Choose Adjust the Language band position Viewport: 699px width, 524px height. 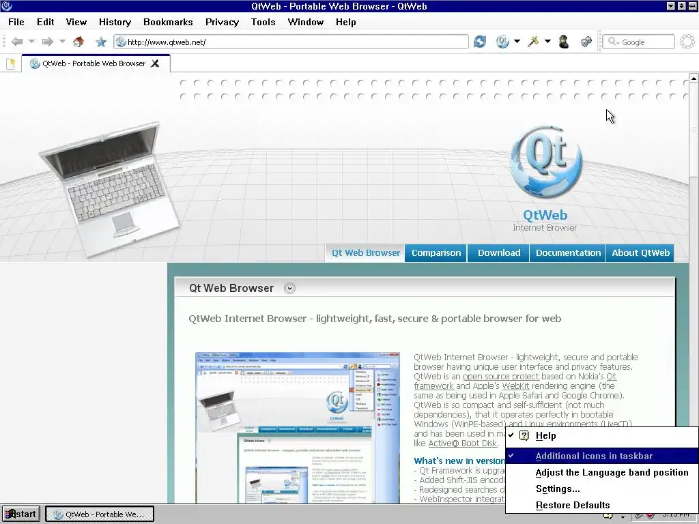(602, 472)
